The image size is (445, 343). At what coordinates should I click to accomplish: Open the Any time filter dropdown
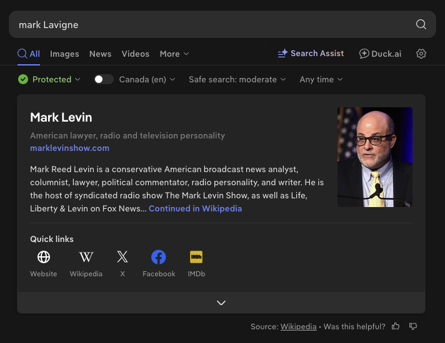[x=321, y=79]
